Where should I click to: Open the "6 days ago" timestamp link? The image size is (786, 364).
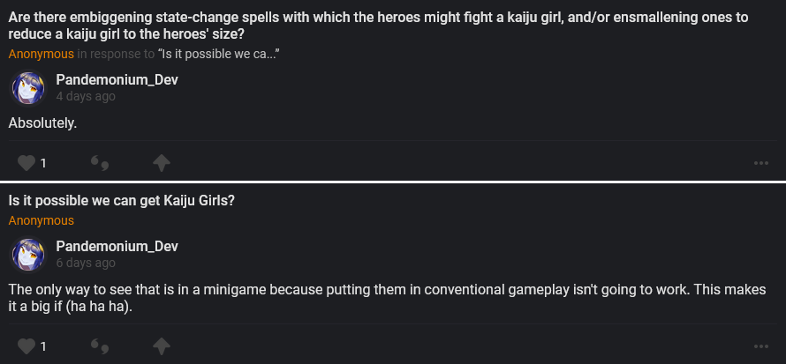(x=86, y=263)
